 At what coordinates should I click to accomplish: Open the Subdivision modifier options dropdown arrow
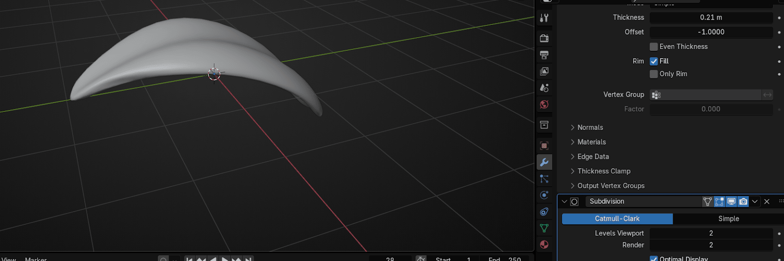click(x=755, y=202)
